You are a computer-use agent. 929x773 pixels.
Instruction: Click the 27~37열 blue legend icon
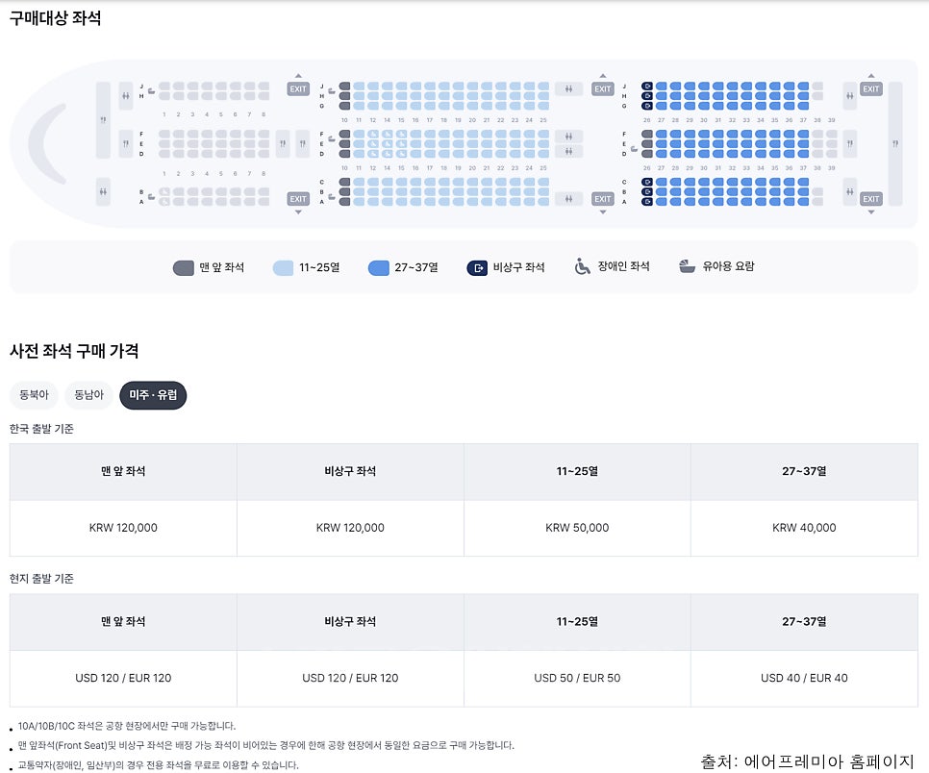[377, 267]
